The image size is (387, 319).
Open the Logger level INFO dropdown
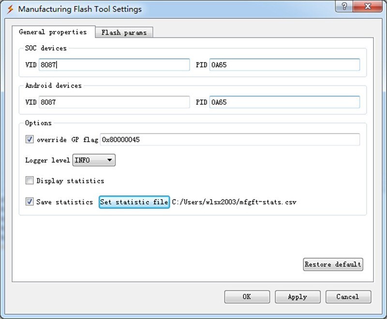click(x=94, y=160)
